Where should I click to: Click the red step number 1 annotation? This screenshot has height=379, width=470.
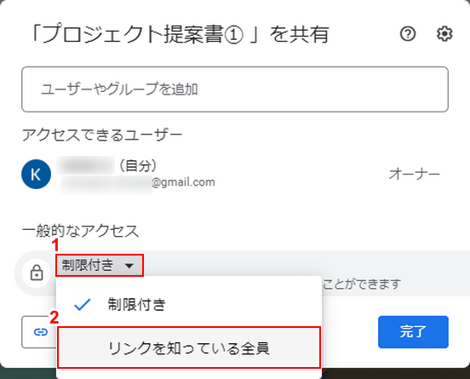point(55,246)
